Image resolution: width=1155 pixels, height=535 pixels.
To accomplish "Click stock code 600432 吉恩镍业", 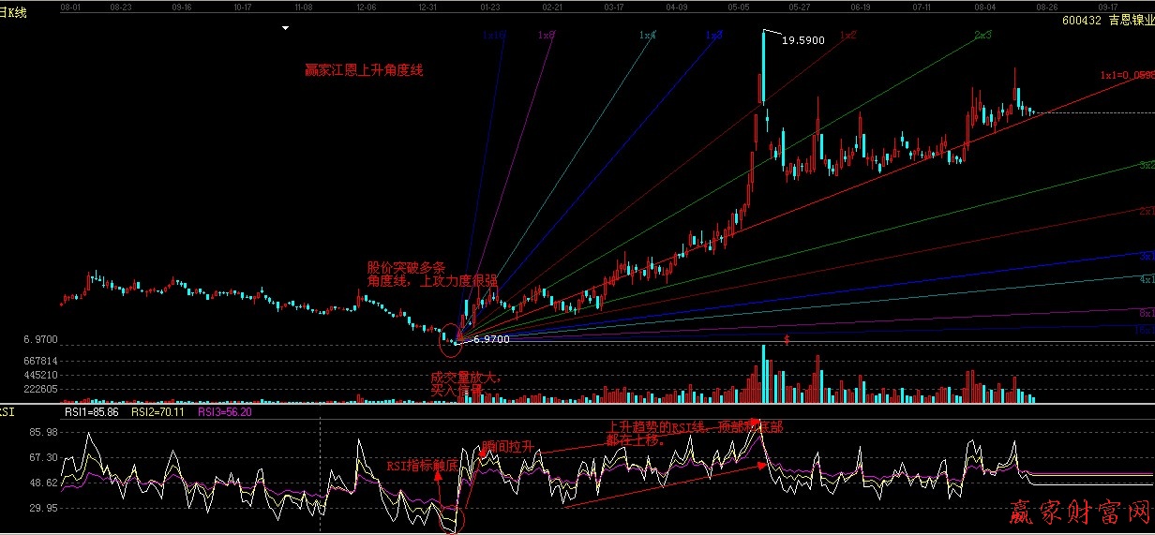I will (x=1106, y=20).
